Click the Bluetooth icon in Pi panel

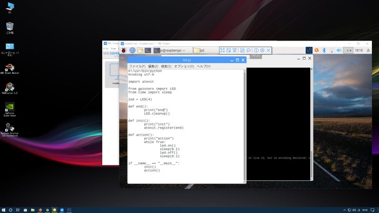click(x=325, y=50)
